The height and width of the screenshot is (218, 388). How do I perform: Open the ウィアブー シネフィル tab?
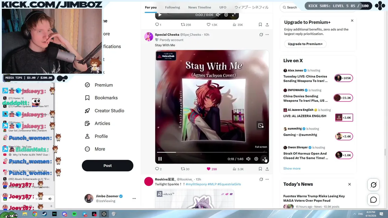[x=251, y=7]
